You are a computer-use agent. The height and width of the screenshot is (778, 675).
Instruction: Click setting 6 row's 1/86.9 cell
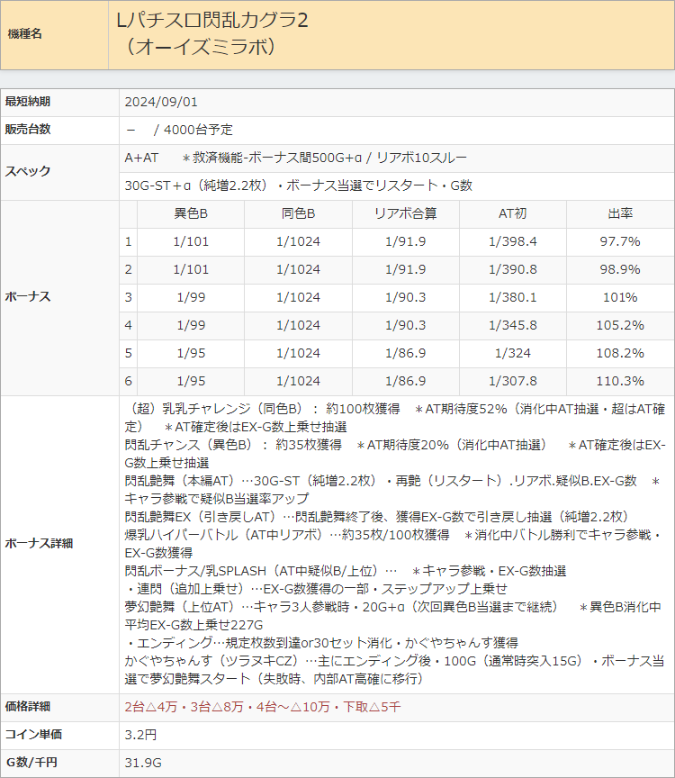click(x=406, y=381)
